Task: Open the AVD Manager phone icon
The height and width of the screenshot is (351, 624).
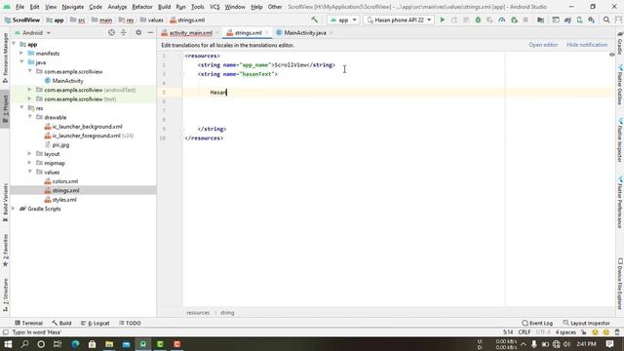Action: point(579,19)
